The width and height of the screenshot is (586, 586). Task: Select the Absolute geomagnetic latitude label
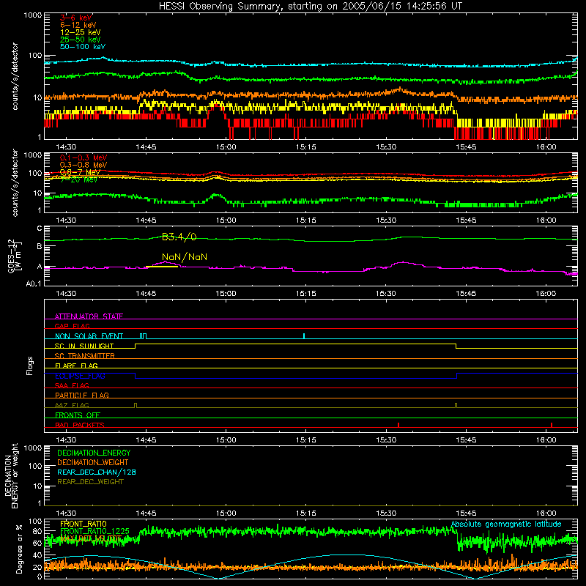pos(506,524)
